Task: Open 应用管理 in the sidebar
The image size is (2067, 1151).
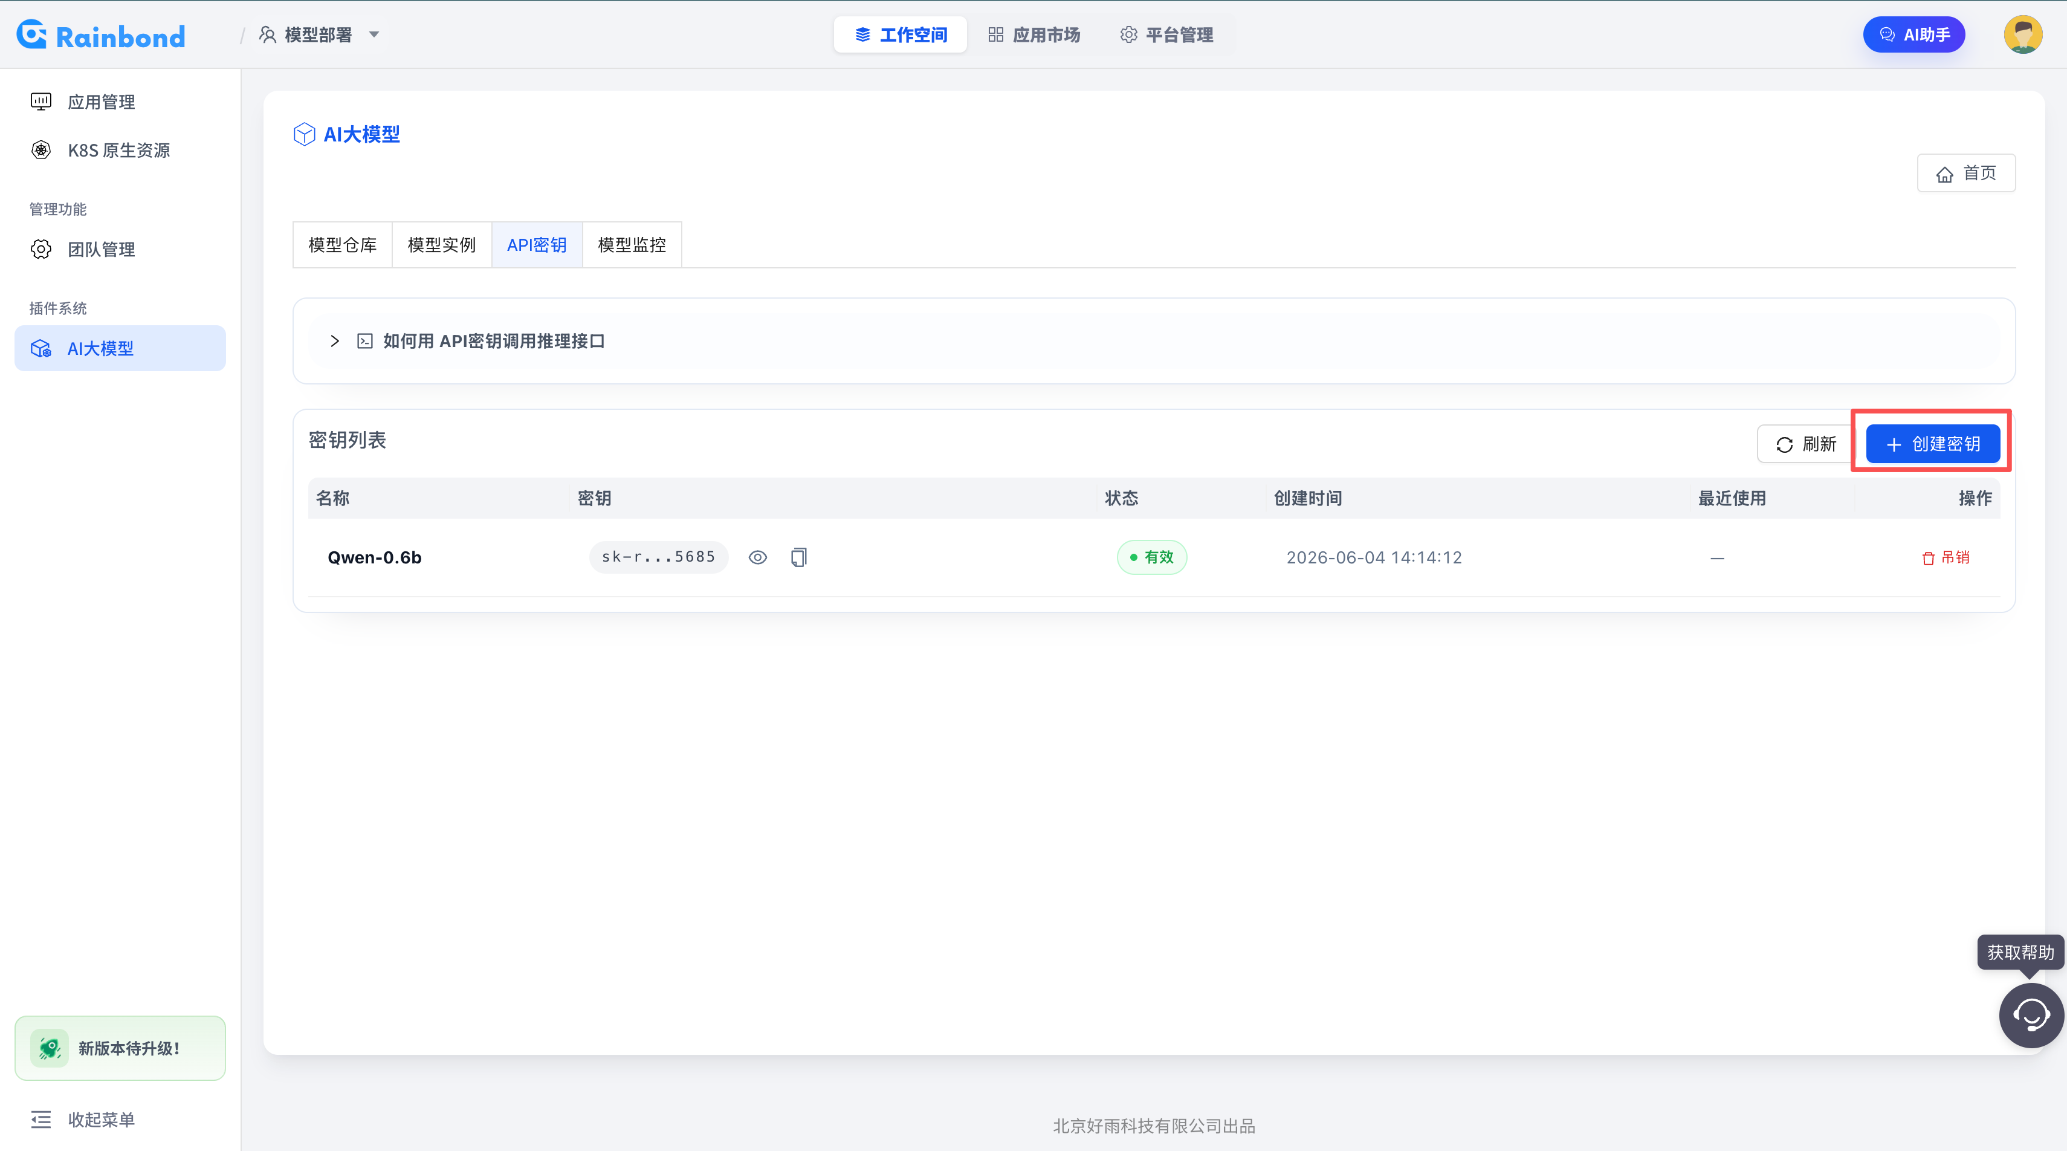Action: click(x=120, y=102)
